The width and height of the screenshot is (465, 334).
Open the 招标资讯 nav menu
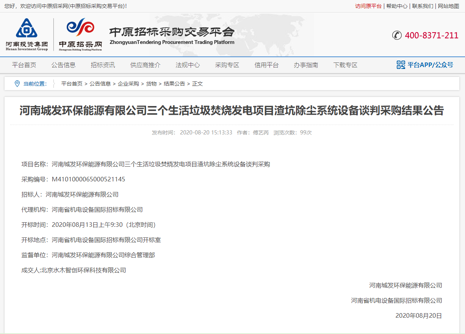(x=103, y=65)
